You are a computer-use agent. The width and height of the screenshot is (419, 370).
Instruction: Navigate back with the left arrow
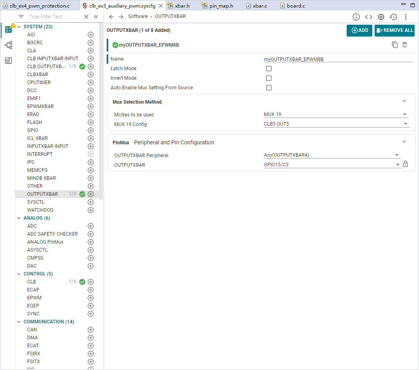pyautogui.click(x=111, y=17)
